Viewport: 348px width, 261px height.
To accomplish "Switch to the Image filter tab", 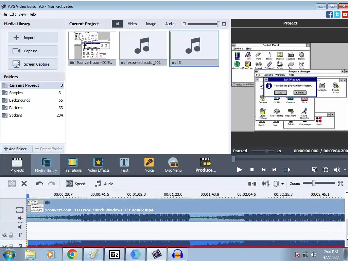I will click(x=151, y=24).
